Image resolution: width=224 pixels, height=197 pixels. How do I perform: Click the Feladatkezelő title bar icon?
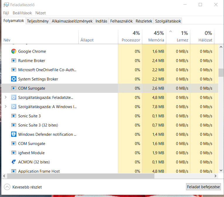(x=6, y=5)
